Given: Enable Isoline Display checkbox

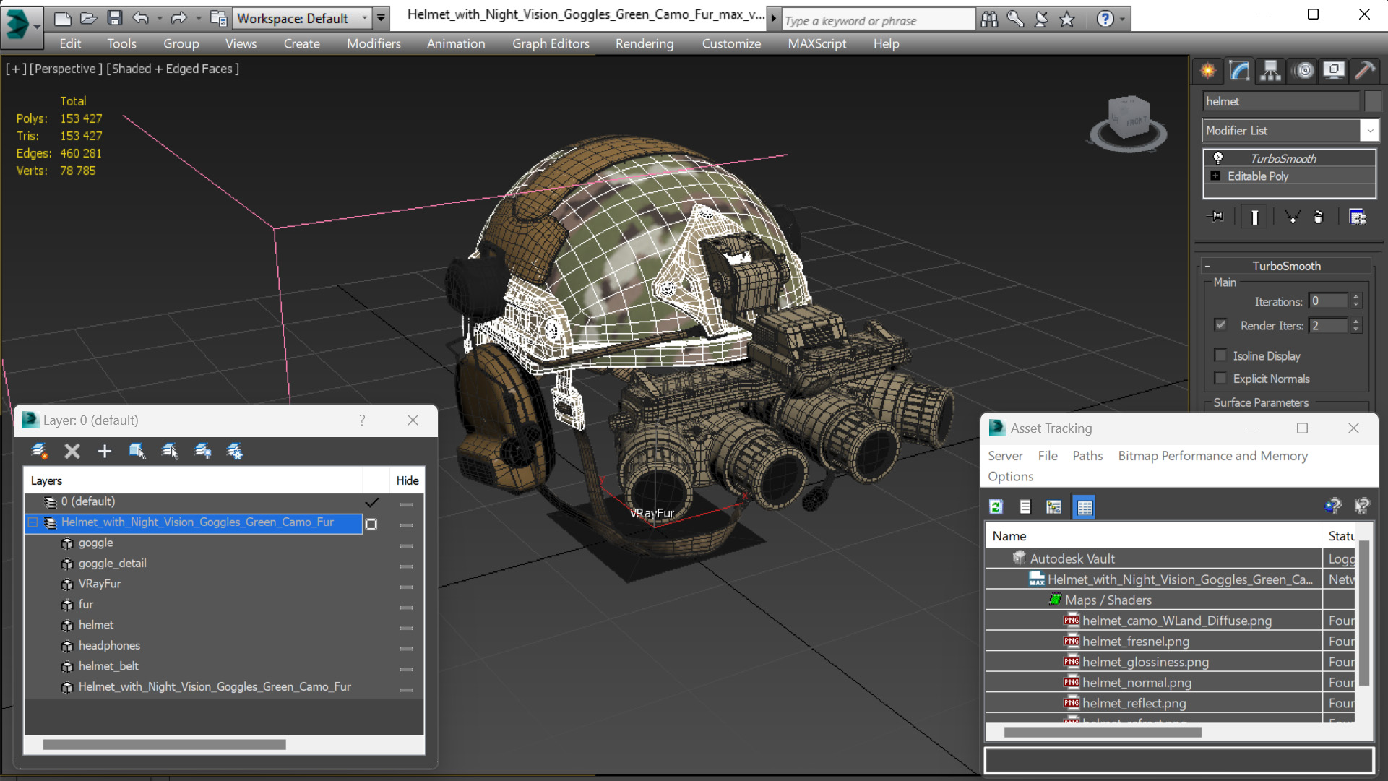Looking at the screenshot, I should 1220,355.
